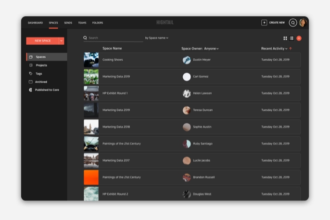
Task: Click the Marketing Data 2017 thumbnail
Action: [91, 160]
